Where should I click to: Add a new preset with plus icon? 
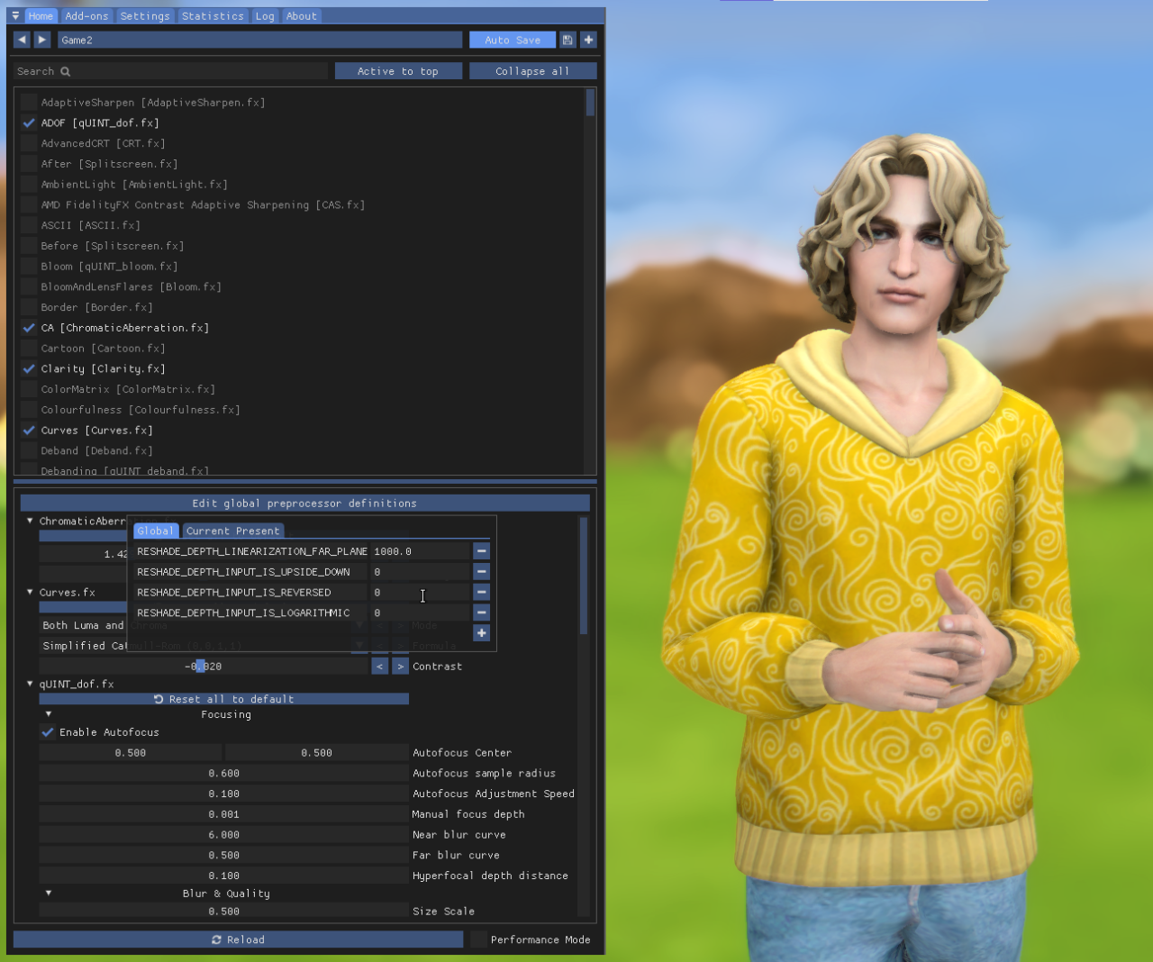point(588,40)
